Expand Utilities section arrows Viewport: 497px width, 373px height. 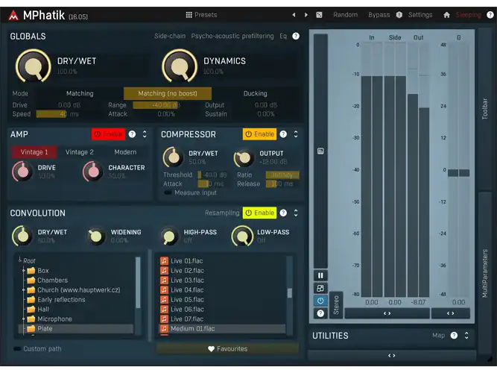point(466,335)
